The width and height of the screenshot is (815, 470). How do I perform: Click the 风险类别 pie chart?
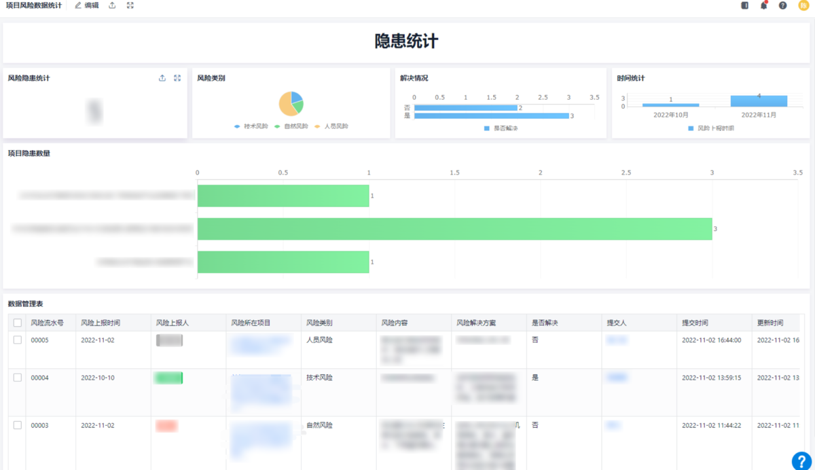pos(291,104)
